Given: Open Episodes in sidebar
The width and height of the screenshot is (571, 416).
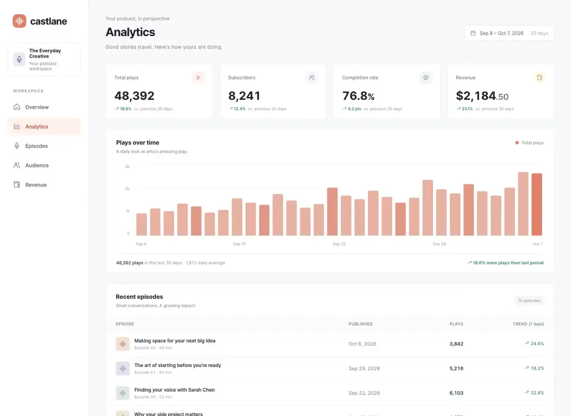Looking at the screenshot, I should [44, 146].
